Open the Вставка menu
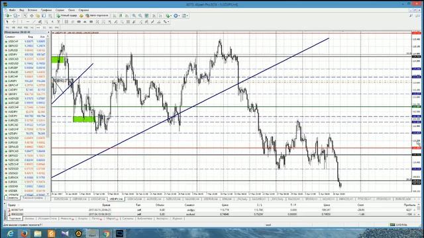Screen dimensions: 424x238 (32, 10)
